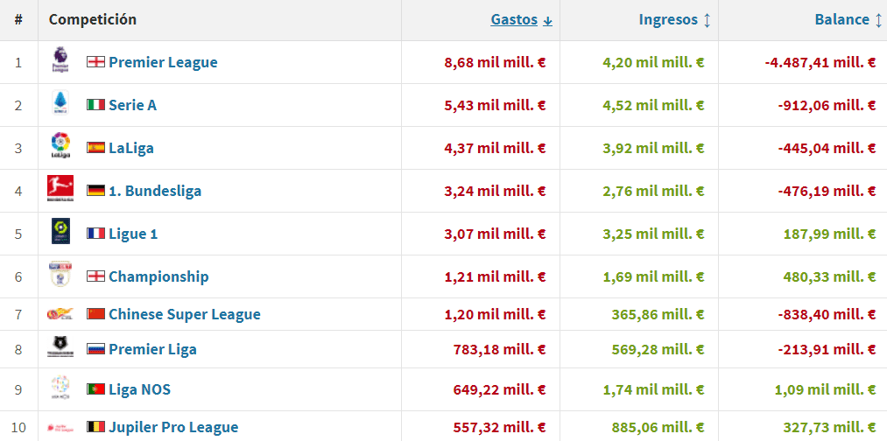
Task: Click the Competición column header
Action: point(92,19)
